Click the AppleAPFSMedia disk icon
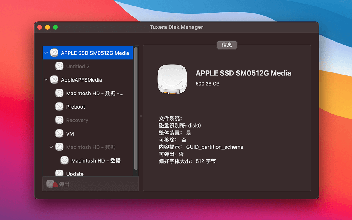Screen dimensions: 352x220 (x=54, y=80)
